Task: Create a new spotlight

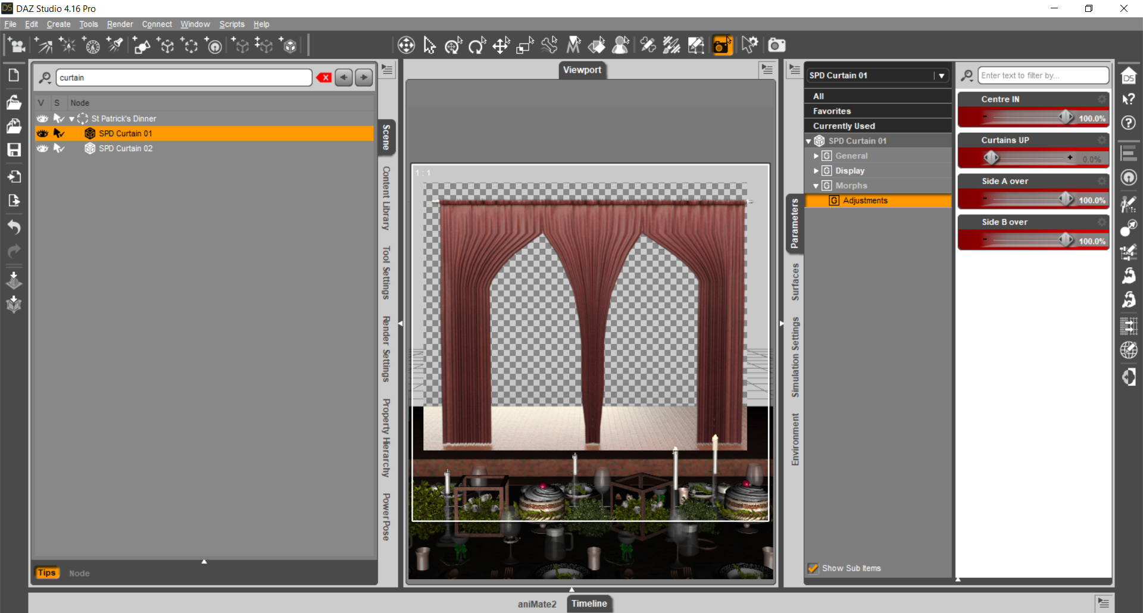Action: coord(115,45)
